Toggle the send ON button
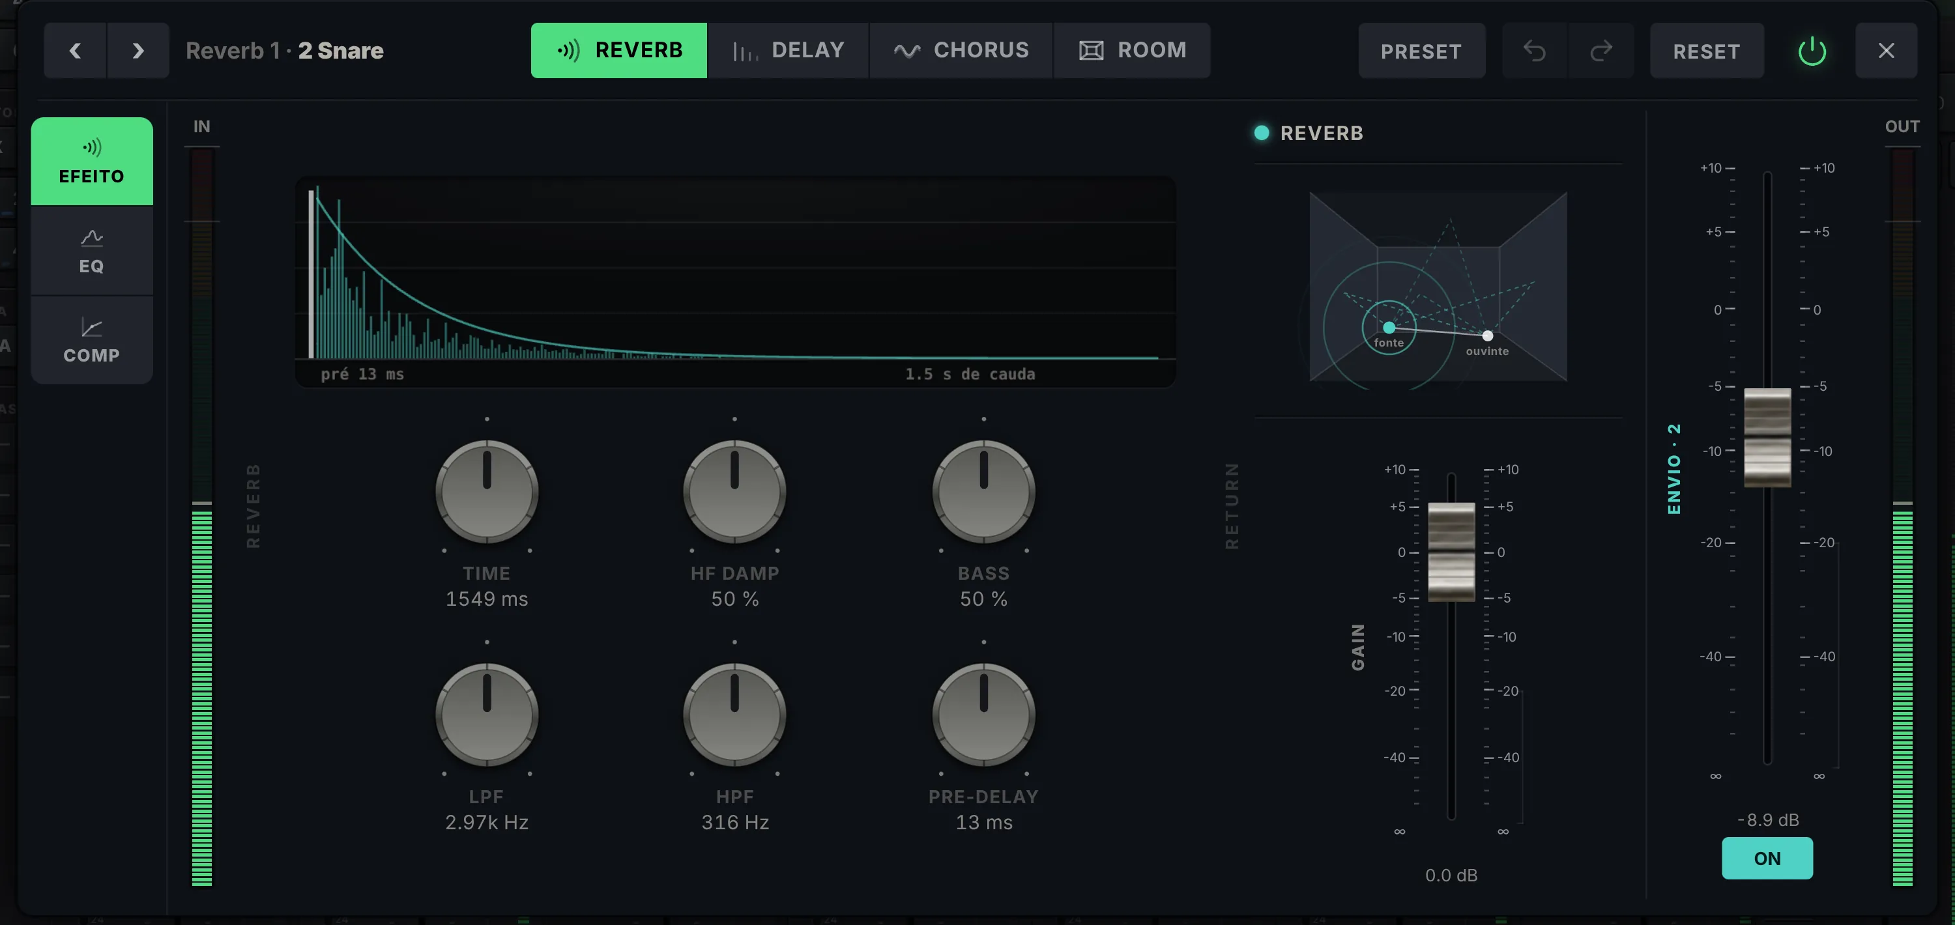Screen dimensions: 1955x925 coord(1767,858)
